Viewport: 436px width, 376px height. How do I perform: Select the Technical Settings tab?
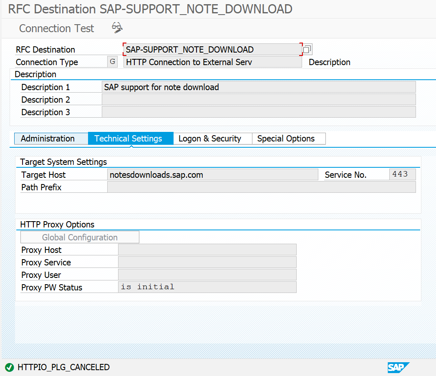(x=131, y=139)
